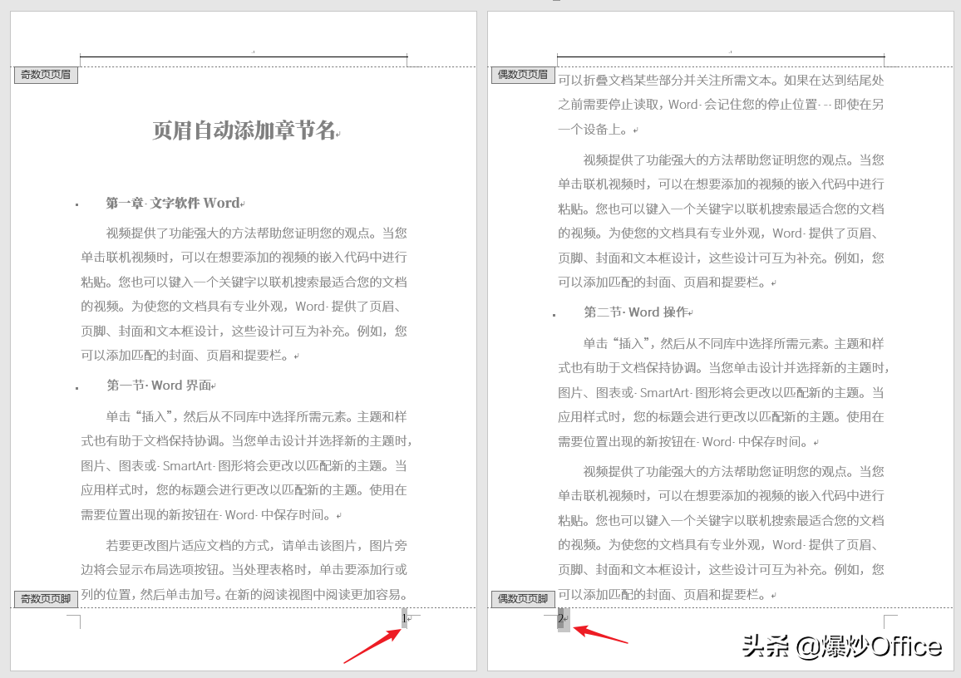The image size is (961, 678).
Task: Click the 奇数页页脚 odd page footer tag
Action: click(x=45, y=598)
